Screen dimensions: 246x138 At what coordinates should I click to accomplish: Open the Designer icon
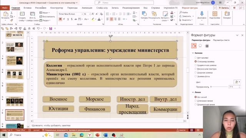(227, 14)
